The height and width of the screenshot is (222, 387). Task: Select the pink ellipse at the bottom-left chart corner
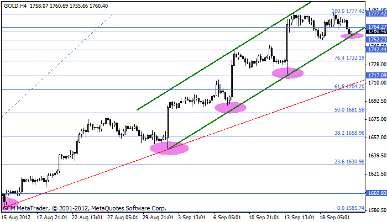(9, 203)
